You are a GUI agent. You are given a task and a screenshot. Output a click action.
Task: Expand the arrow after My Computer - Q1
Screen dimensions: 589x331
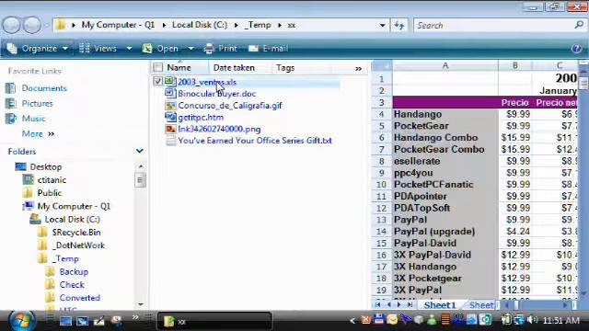(x=164, y=25)
